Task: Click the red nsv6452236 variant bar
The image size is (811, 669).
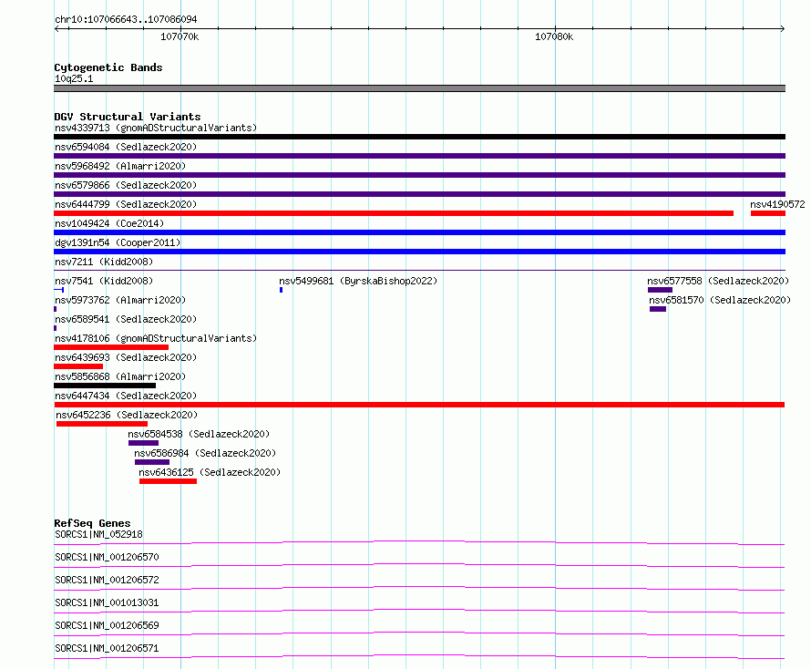Action: click(102, 424)
